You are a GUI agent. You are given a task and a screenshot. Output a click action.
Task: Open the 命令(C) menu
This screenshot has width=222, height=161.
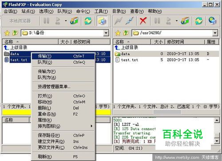(x=83, y=11)
